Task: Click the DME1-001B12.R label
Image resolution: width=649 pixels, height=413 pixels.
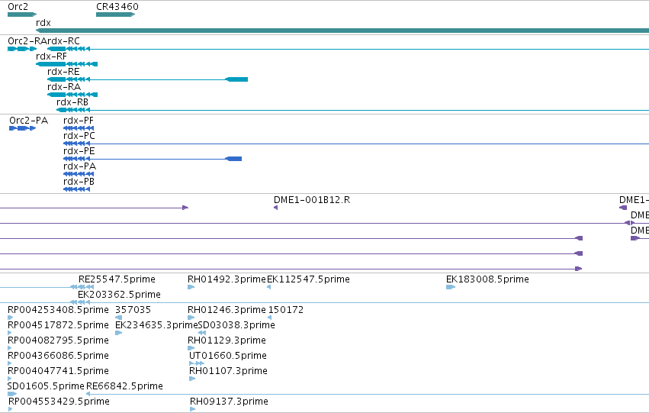Action: coord(312,200)
